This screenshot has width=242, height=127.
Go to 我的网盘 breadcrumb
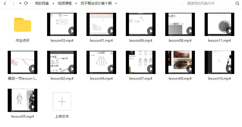pyautogui.click(x=41, y=3)
